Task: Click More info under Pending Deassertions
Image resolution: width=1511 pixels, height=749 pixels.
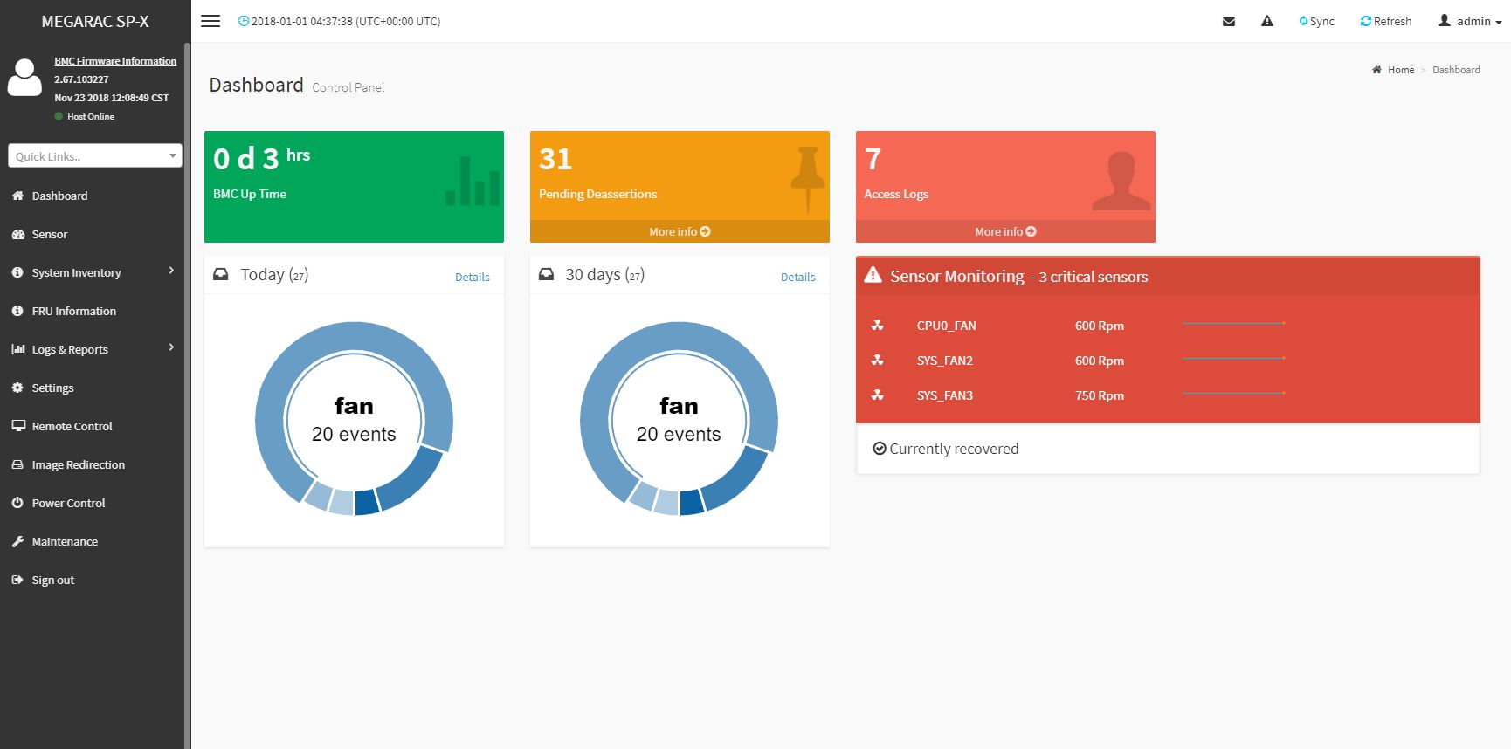Action: pos(679,231)
